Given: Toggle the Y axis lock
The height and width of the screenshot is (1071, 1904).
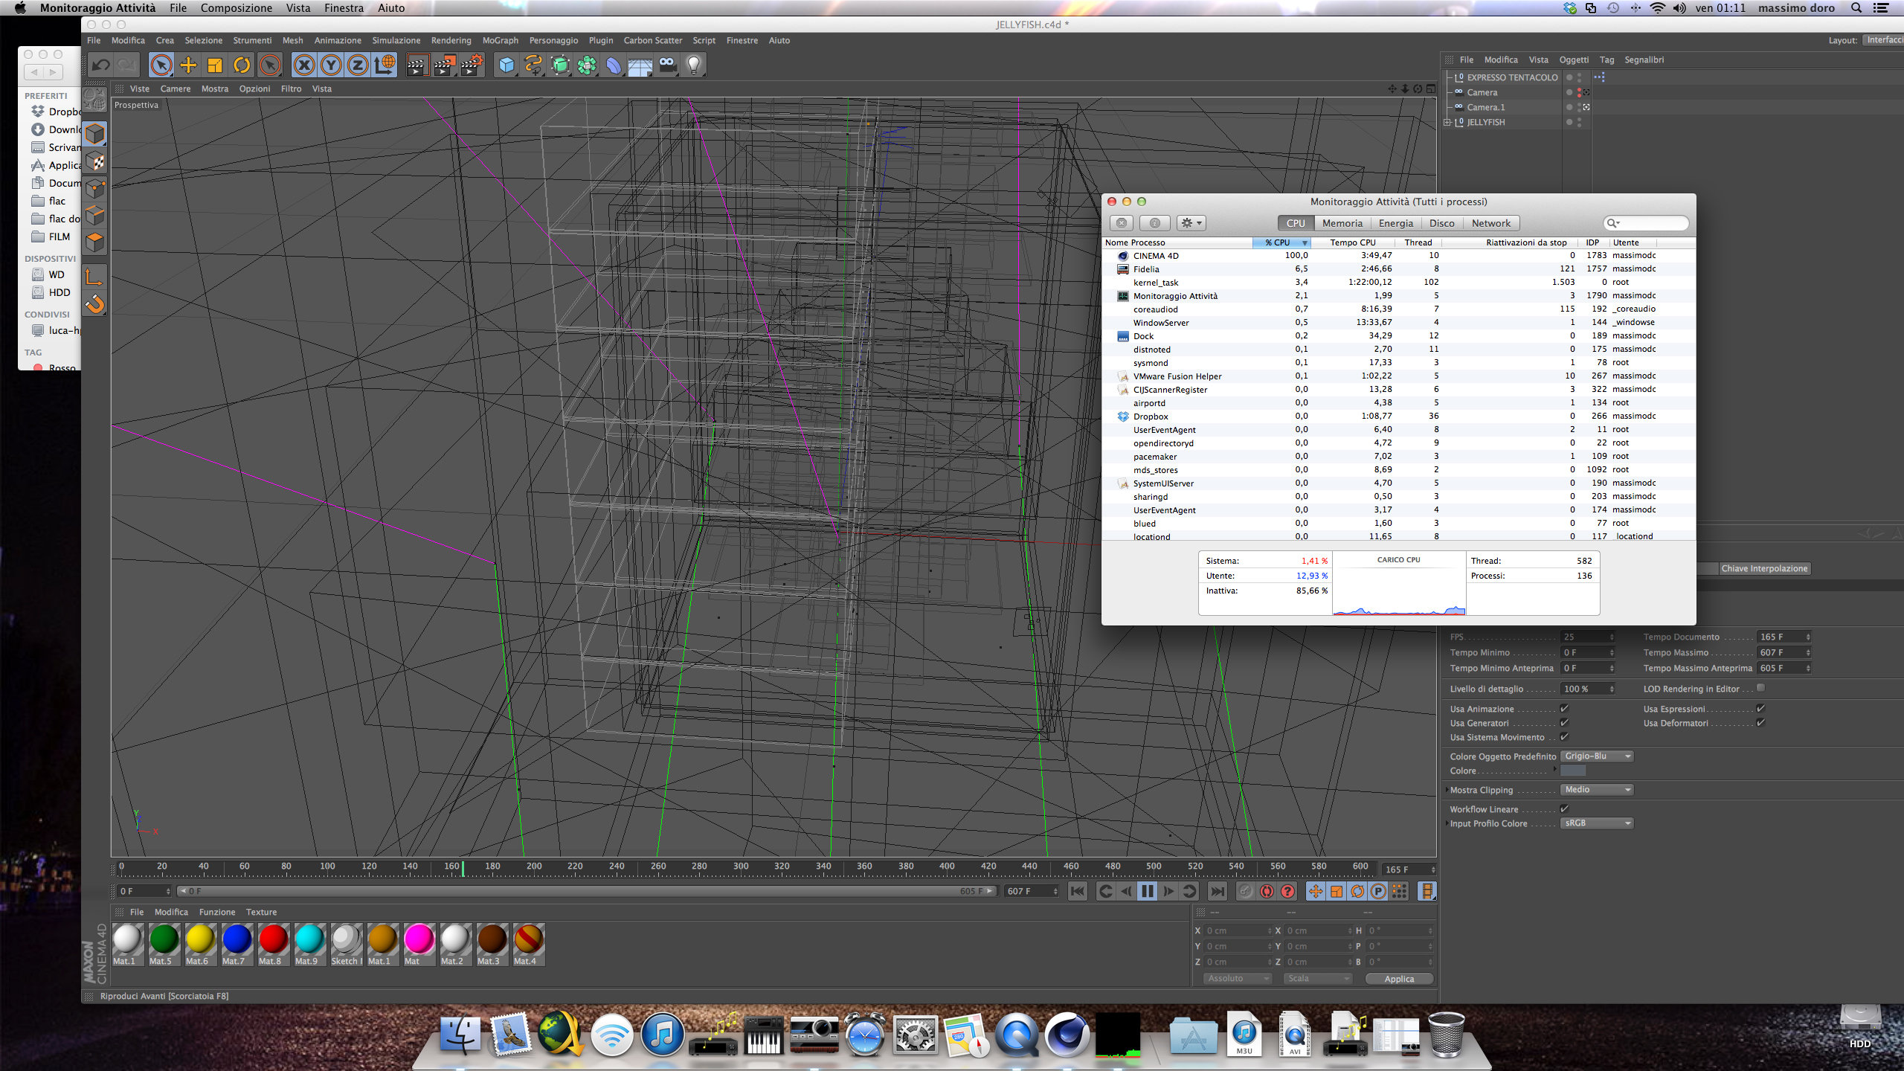Looking at the screenshot, I should pos(331,65).
